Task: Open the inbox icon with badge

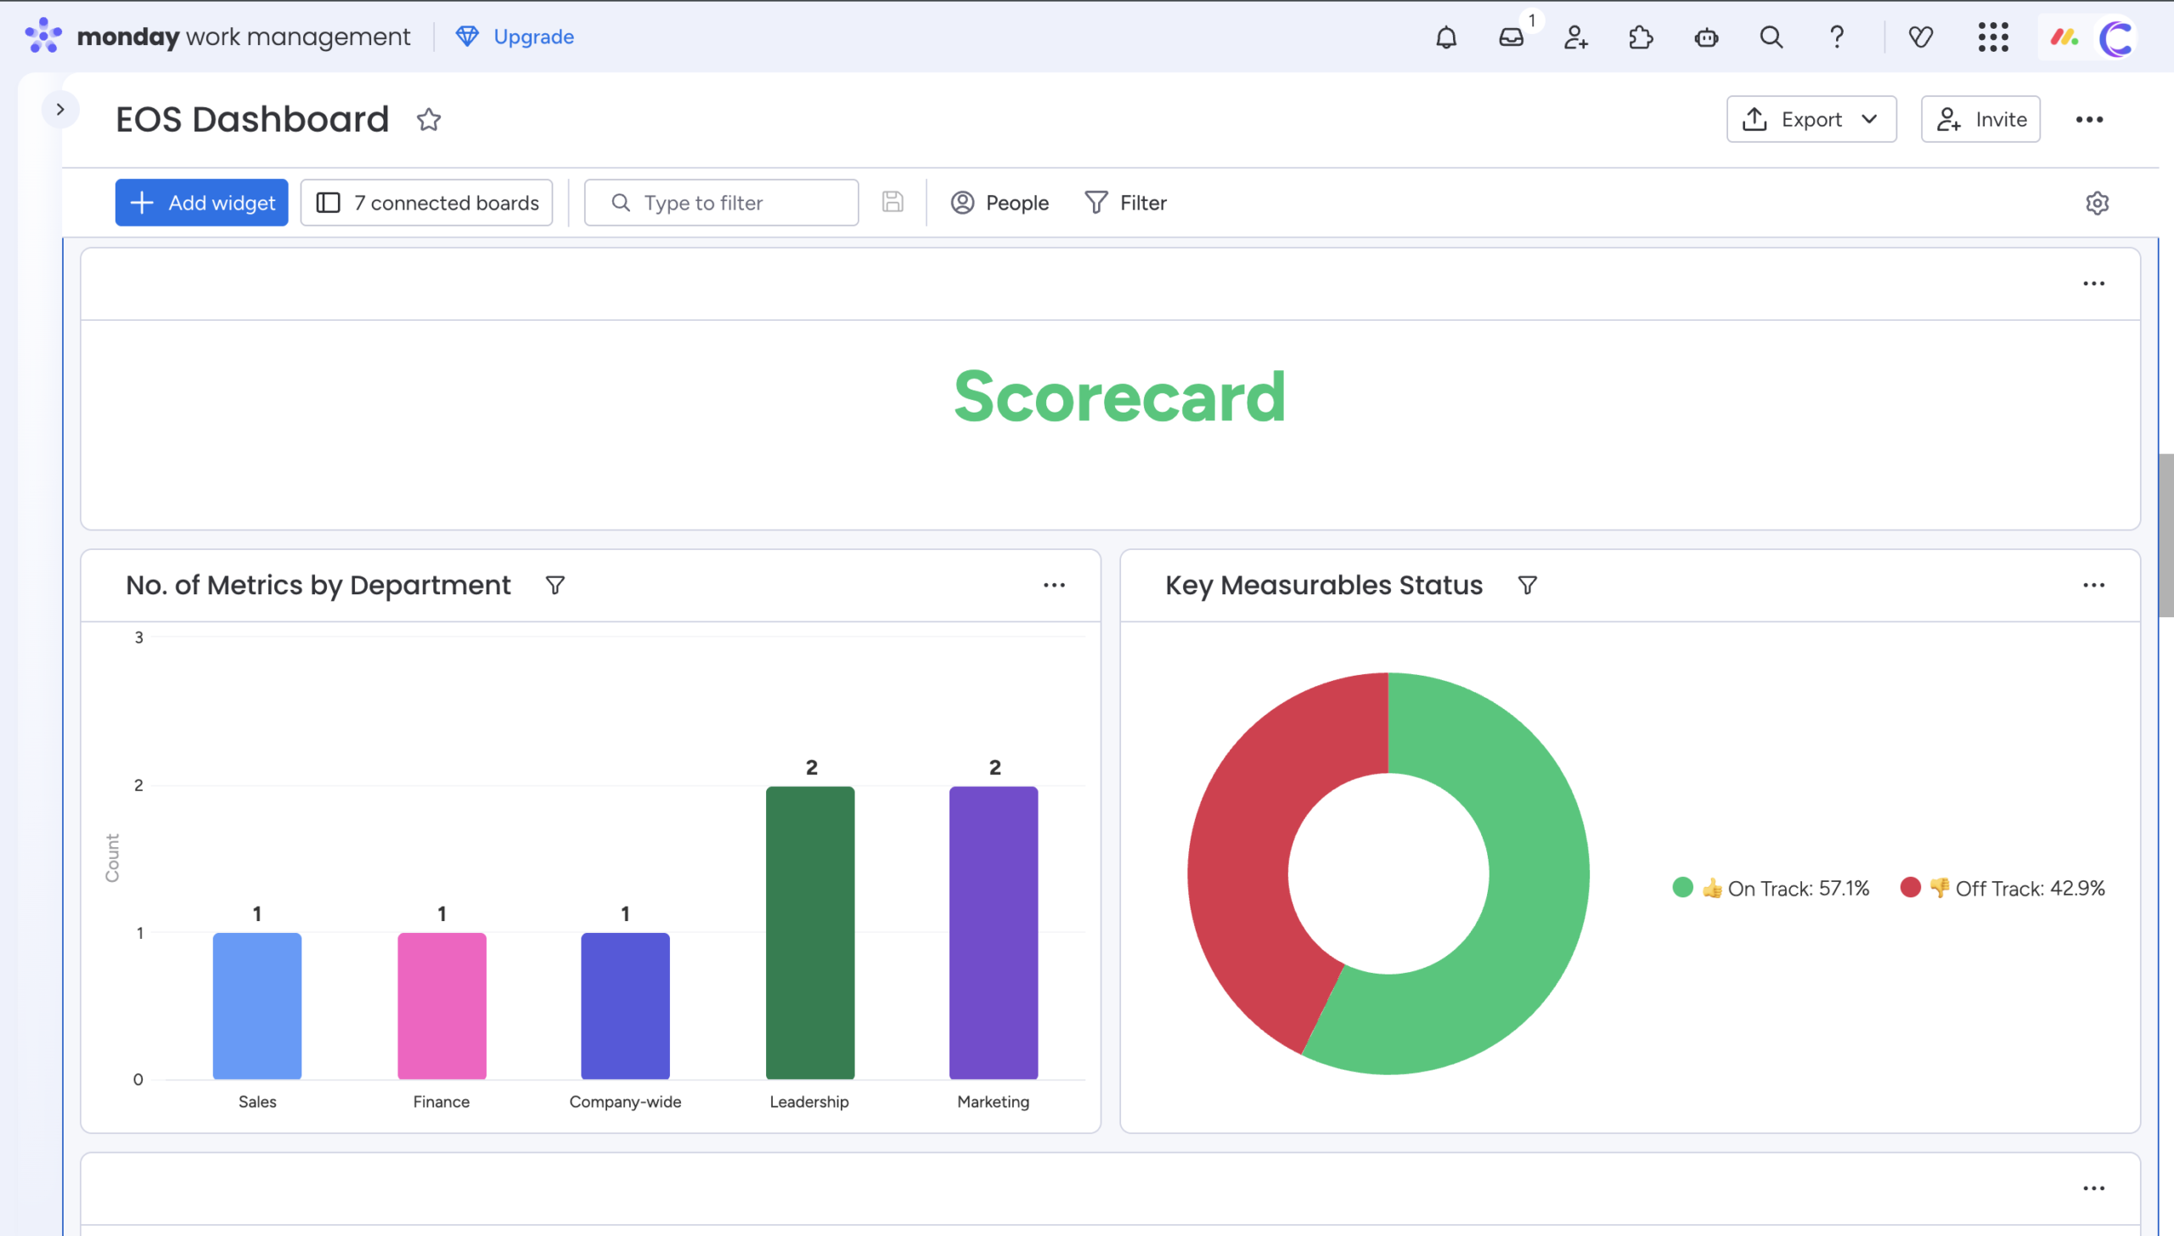Action: 1512,37
